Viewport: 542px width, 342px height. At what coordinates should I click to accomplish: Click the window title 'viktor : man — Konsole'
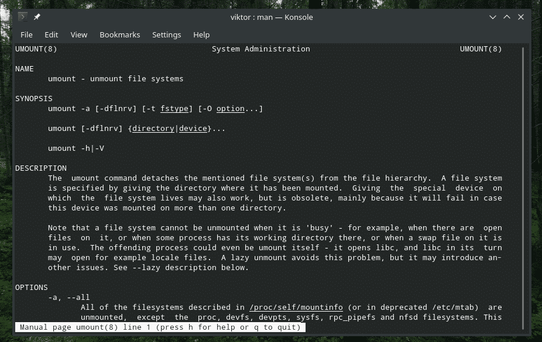272,17
